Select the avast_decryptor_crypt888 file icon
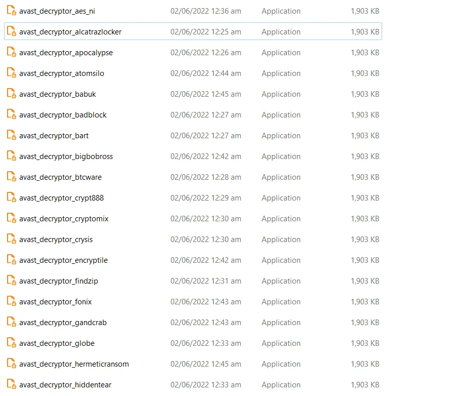The height and width of the screenshot is (396, 466). coord(12,197)
